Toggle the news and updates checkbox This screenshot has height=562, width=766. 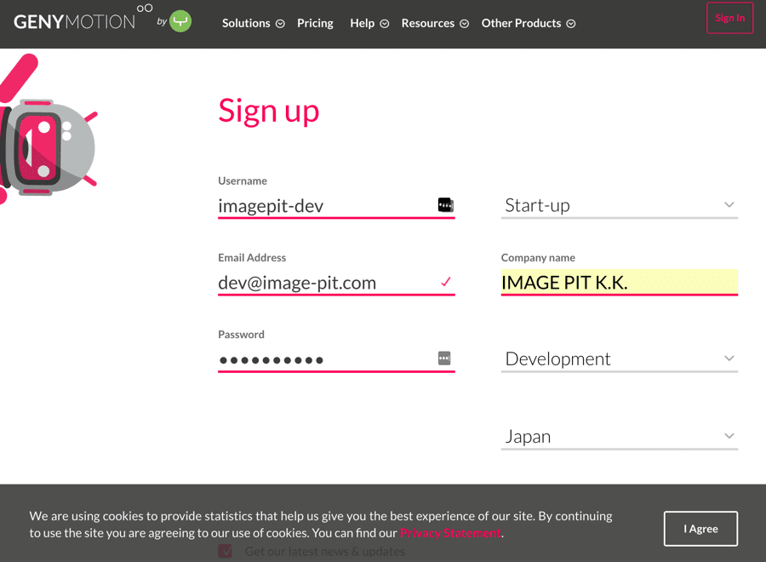pyautogui.click(x=225, y=551)
